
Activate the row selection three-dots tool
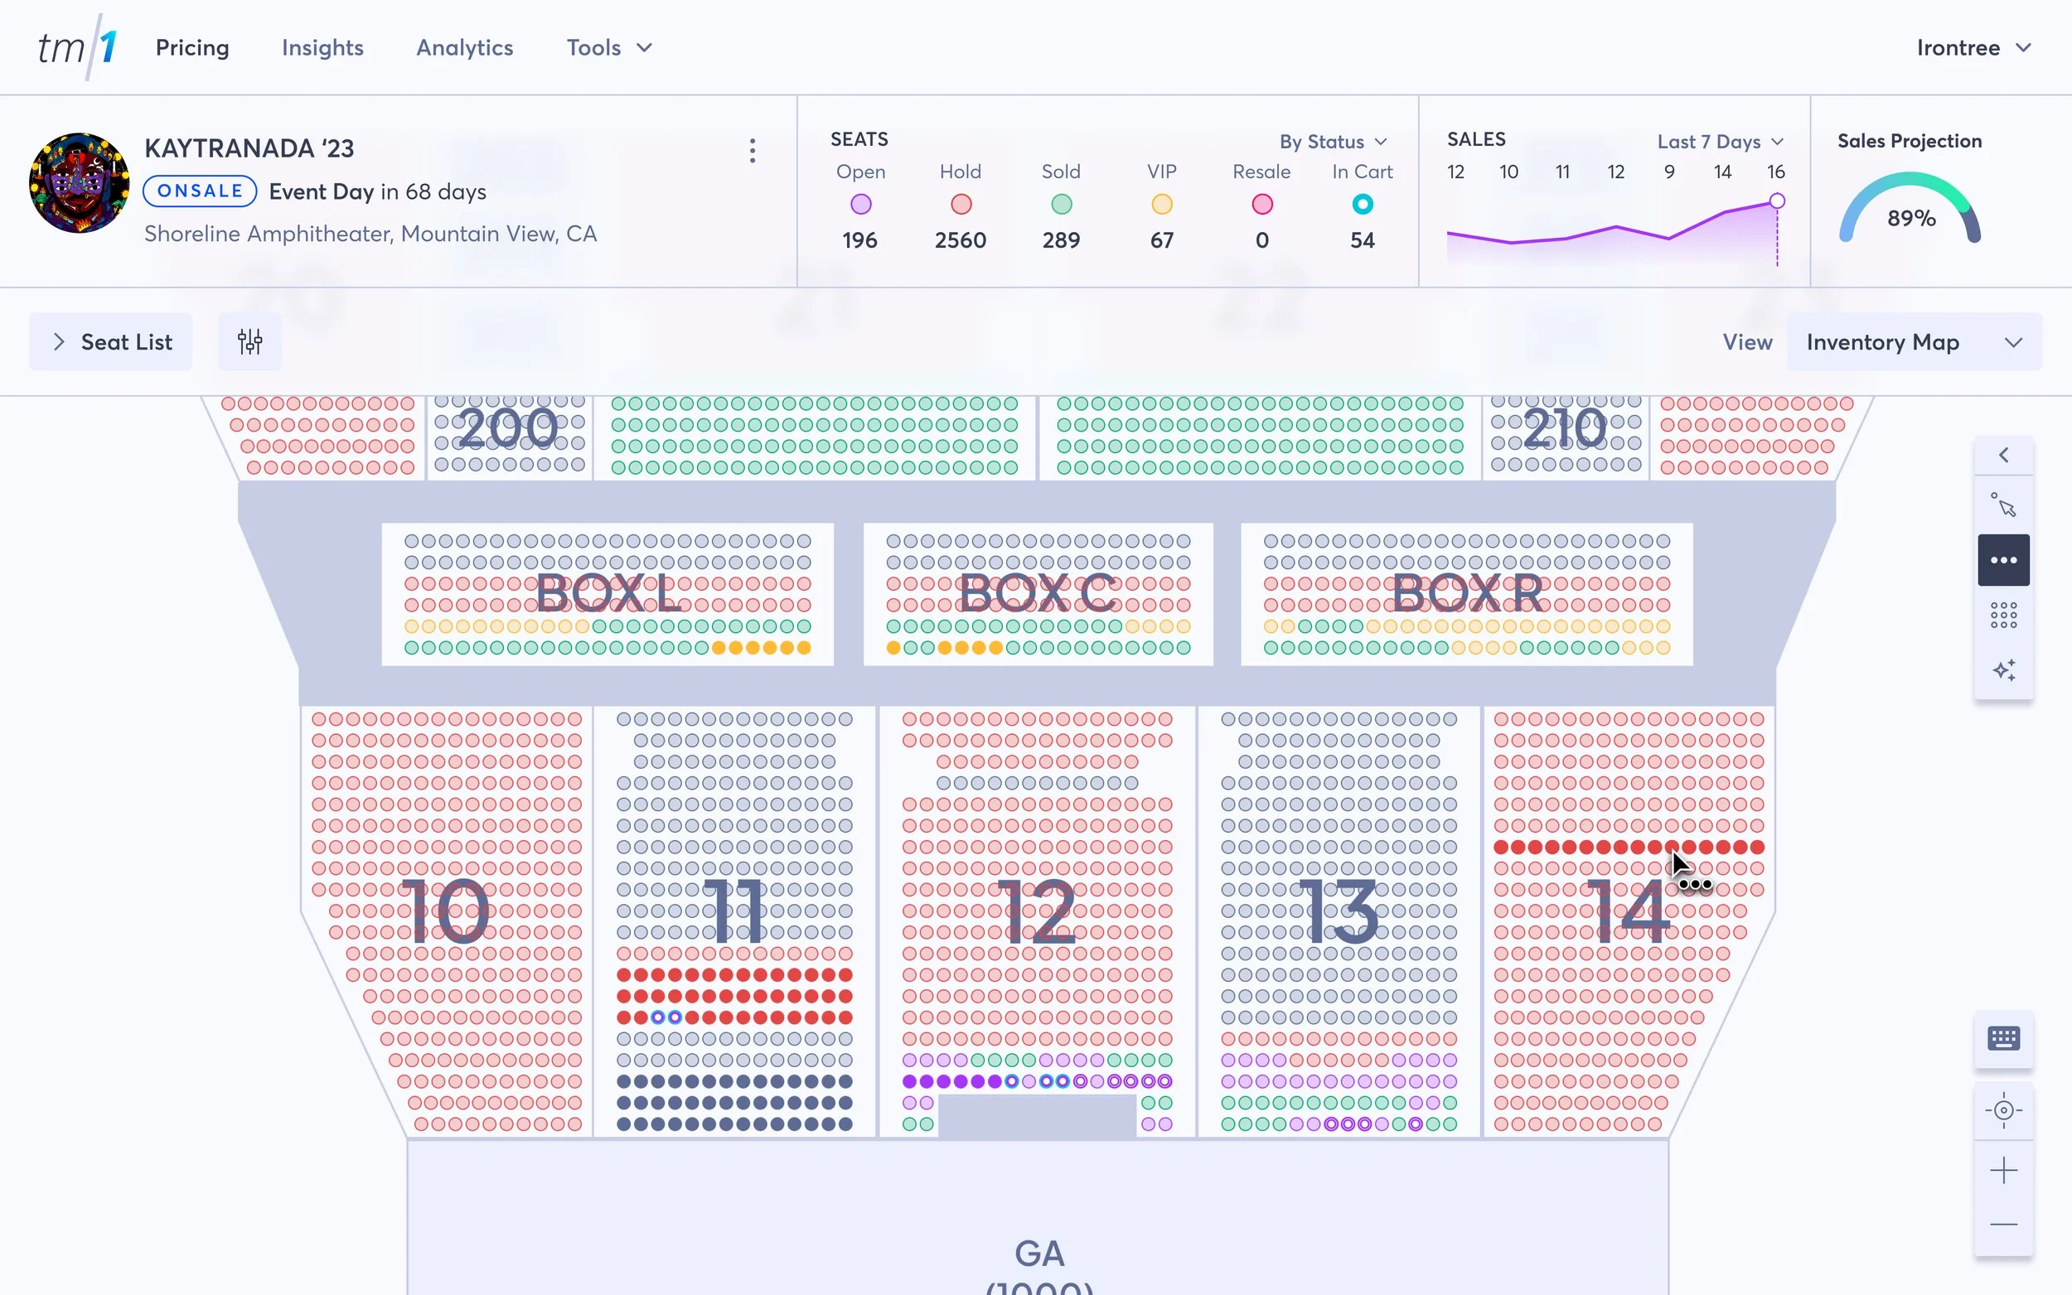pyautogui.click(x=2002, y=560)
